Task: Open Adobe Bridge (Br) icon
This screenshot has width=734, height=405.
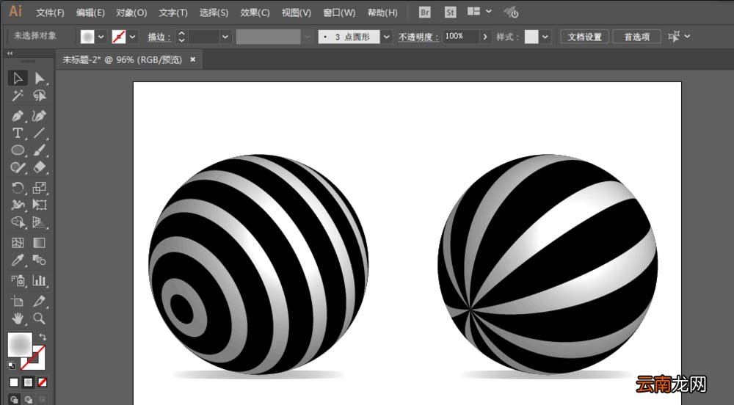Action: tap(424, 12)
